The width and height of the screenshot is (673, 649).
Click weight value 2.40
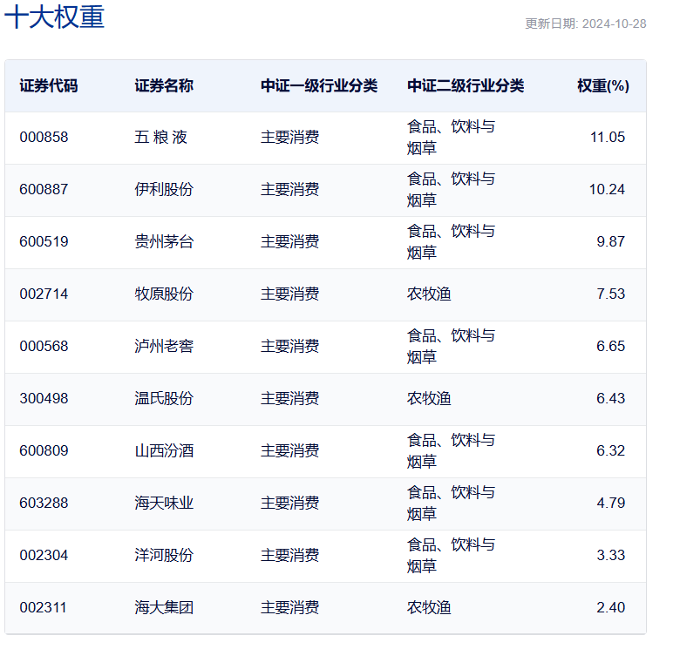[611, 607]
